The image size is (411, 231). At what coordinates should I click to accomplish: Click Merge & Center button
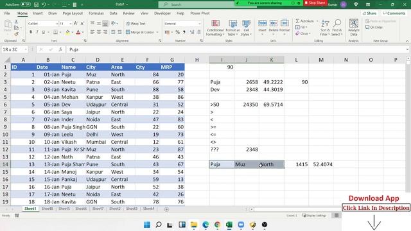(140, 32)
